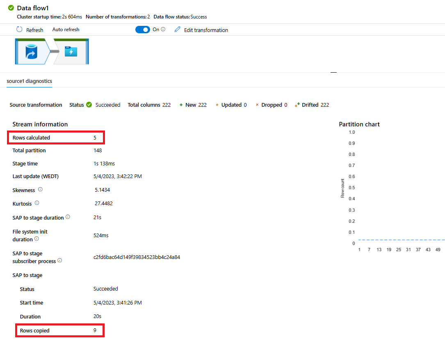The height and width of the screenshot is (339, 445).
Task: Select the Source transformation label
Action: 36,105
